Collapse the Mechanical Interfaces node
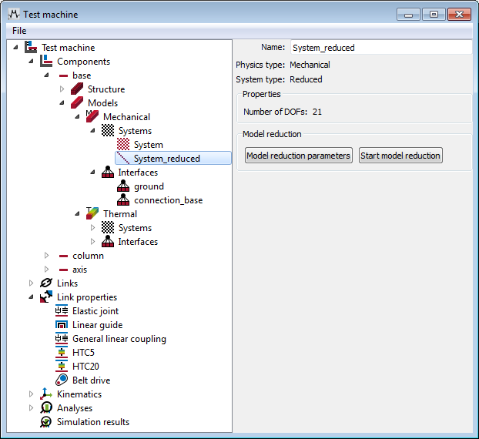This screenshot has height=439, width=479. tap(92, 172)
